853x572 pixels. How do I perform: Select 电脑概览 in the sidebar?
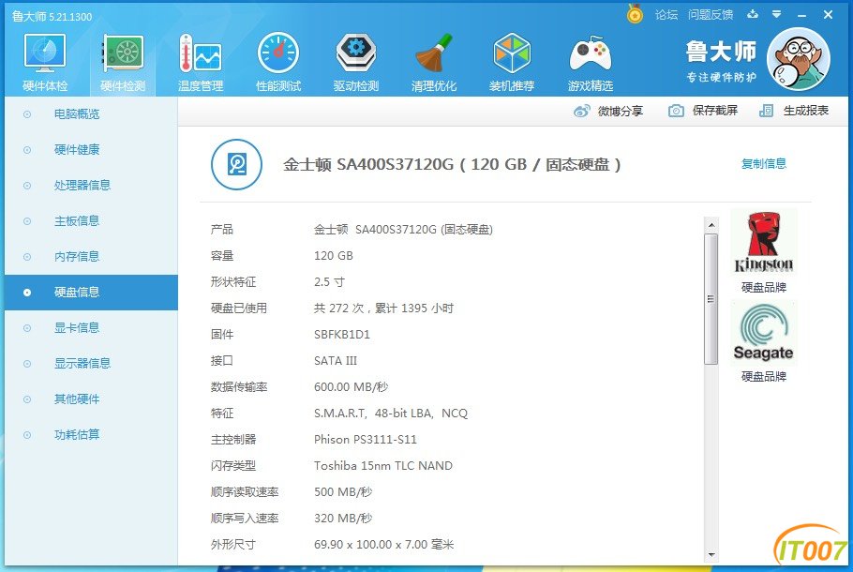point(77,113)
